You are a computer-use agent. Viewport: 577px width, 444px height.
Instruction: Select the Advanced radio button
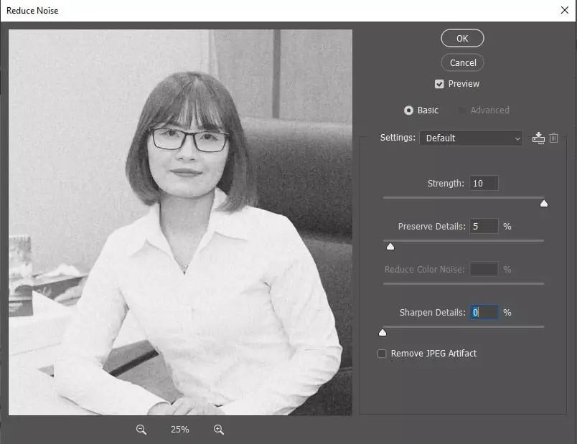point(463,110)
